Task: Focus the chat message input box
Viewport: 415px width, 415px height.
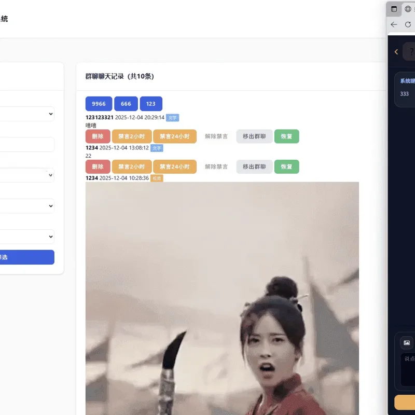Action: (408, 369)
